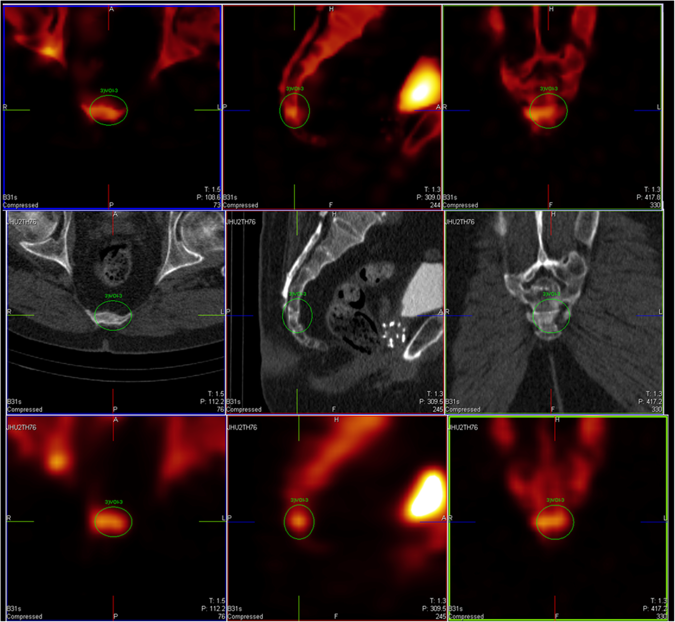Click slice number 76 in the axial CT view
The image size is (675, 622).
221,410
